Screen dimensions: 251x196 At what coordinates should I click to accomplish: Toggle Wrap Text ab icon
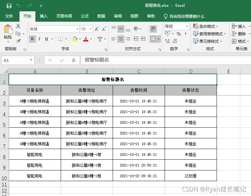coord(153,29)
